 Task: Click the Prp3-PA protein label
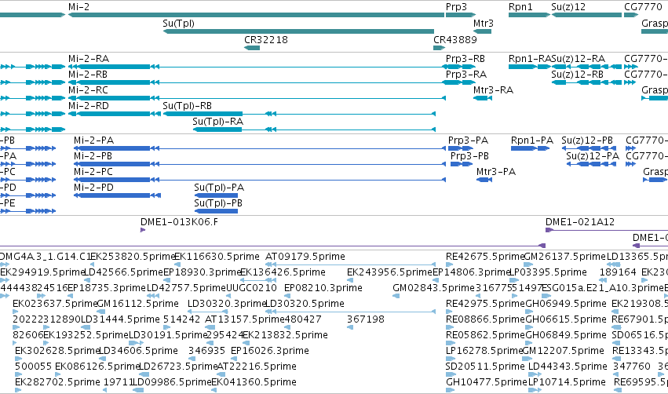point(468,140)
